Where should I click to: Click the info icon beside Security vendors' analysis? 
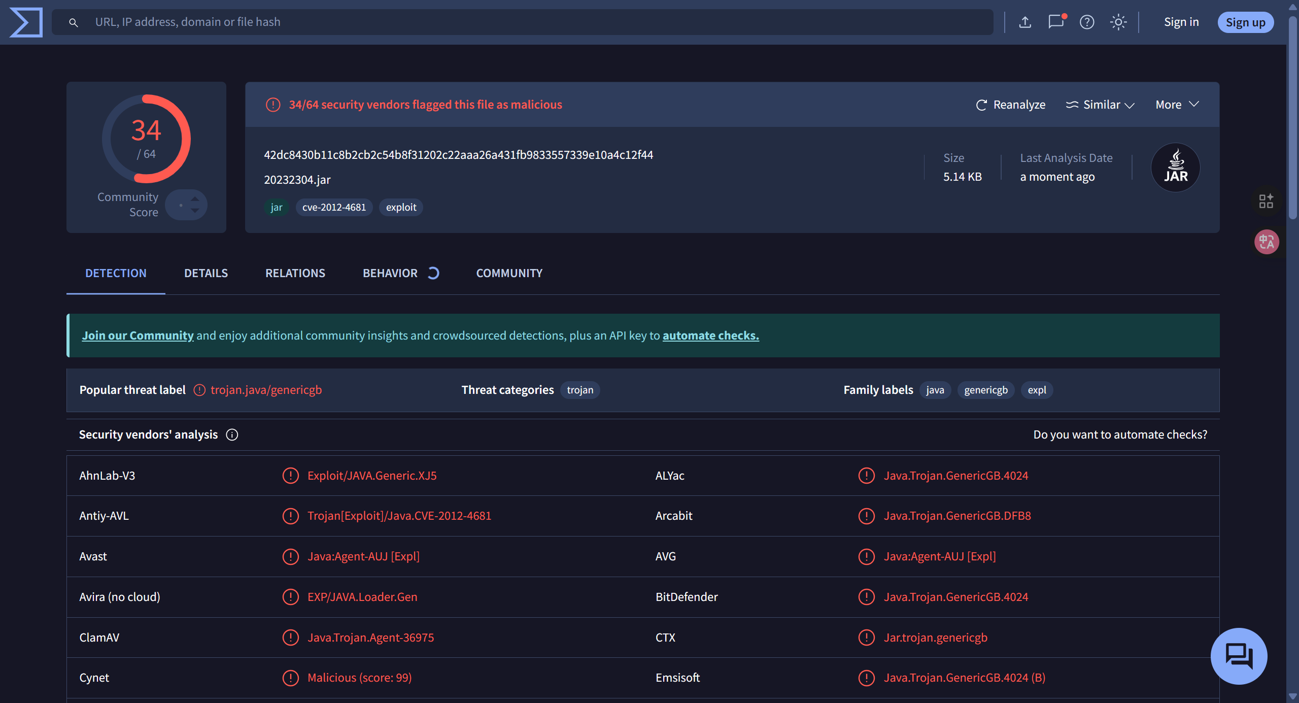point(232,435)
